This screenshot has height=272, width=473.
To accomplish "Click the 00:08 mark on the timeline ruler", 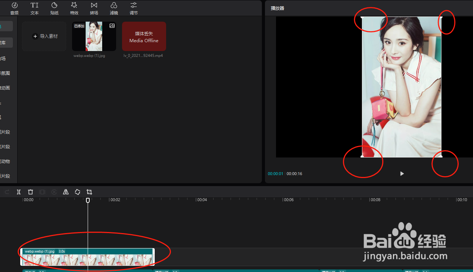I will [376, 200].
